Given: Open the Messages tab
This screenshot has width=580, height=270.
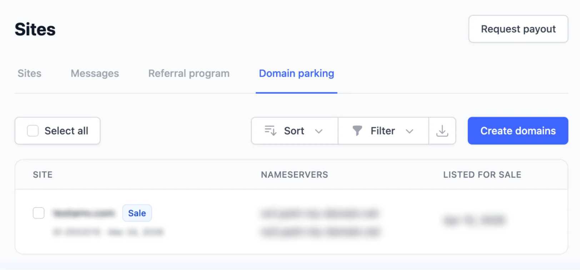Looking at the screenshot, I should click(x=95, y=73).
